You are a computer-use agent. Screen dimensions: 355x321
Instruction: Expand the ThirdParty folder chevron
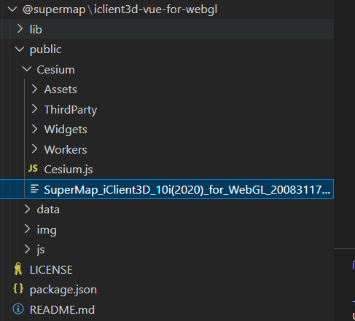pos(34,109)
